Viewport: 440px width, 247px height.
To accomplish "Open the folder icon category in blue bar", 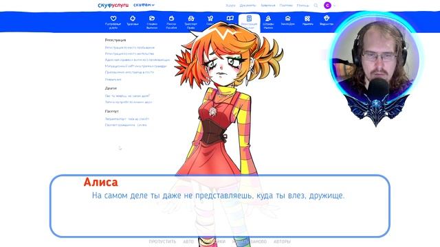I will (x=152, y=19).
